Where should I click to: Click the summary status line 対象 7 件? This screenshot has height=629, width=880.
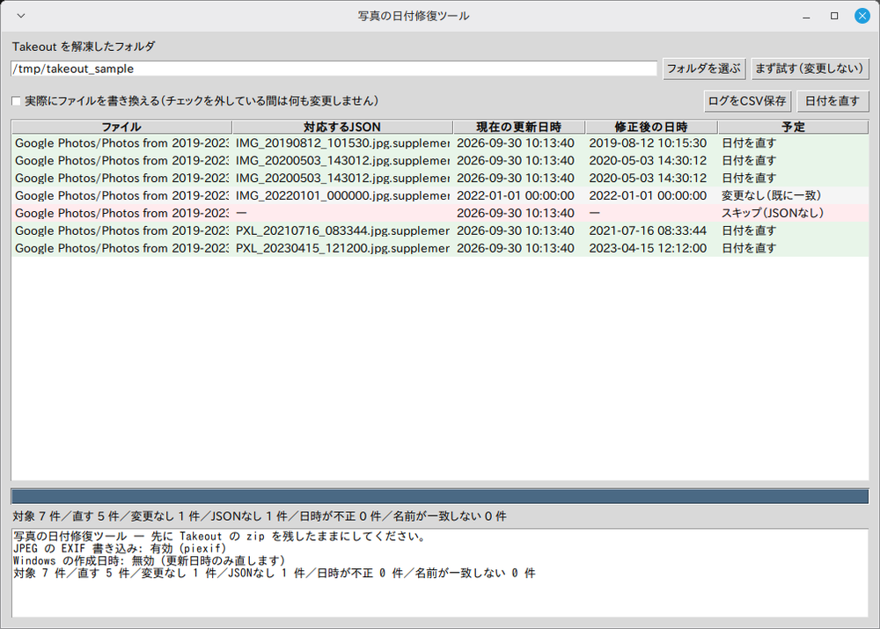(260, 516)
